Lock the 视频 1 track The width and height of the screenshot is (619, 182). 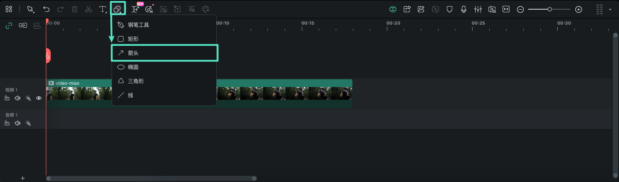7,98
